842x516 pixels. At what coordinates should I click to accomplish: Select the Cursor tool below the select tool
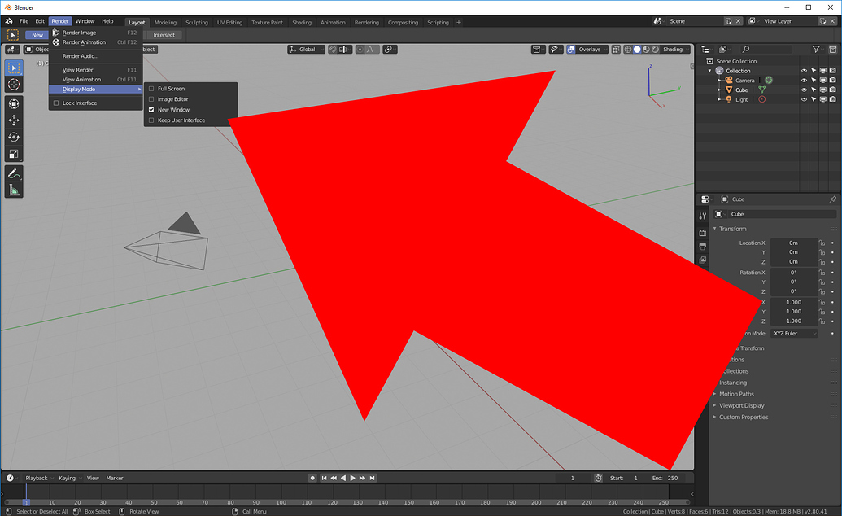point(13,84)
